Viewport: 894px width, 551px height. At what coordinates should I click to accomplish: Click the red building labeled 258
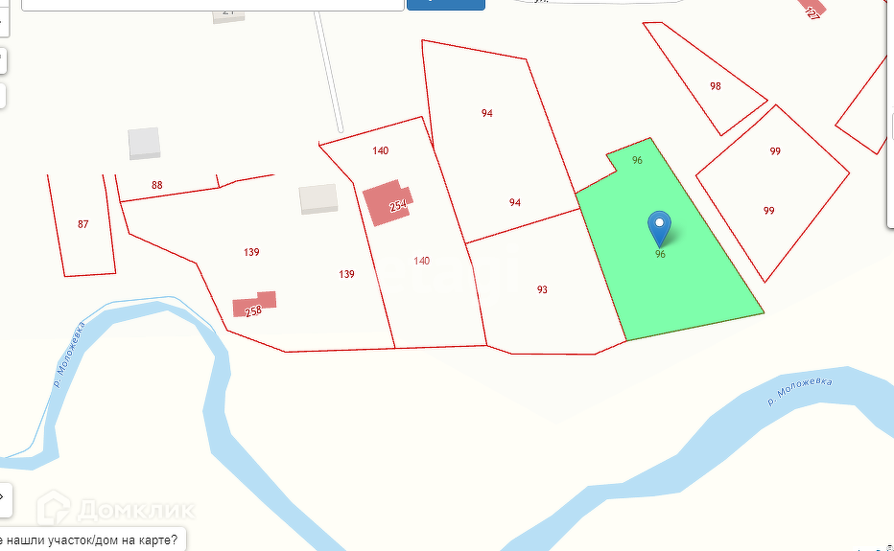click(254, 305)
